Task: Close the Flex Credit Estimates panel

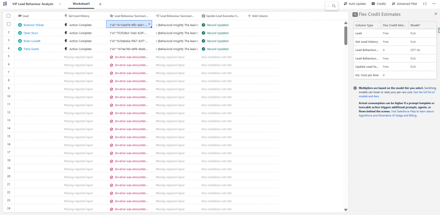Action: [x=436, y=14]
